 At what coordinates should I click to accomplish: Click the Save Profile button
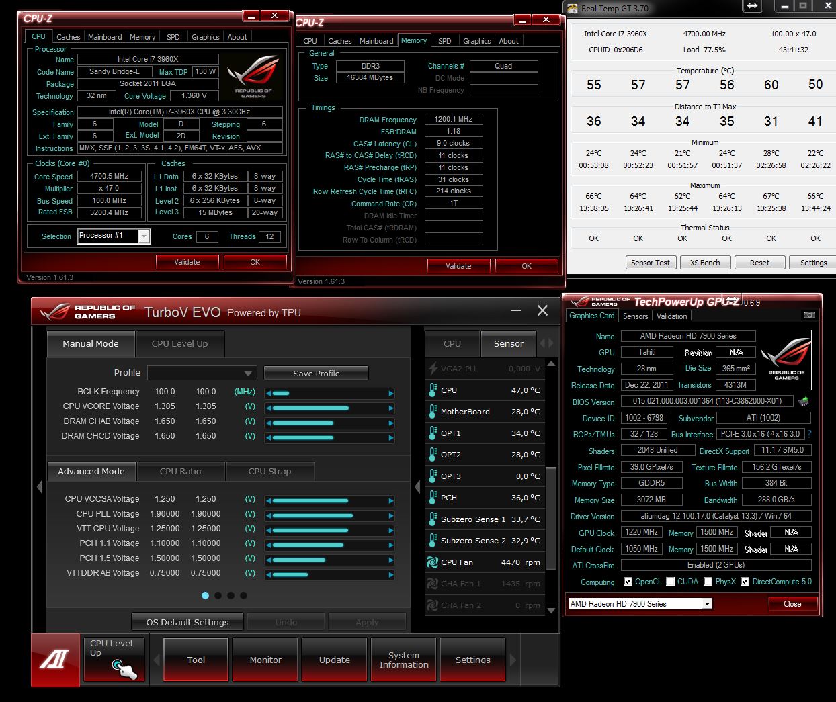pos(317,373)
